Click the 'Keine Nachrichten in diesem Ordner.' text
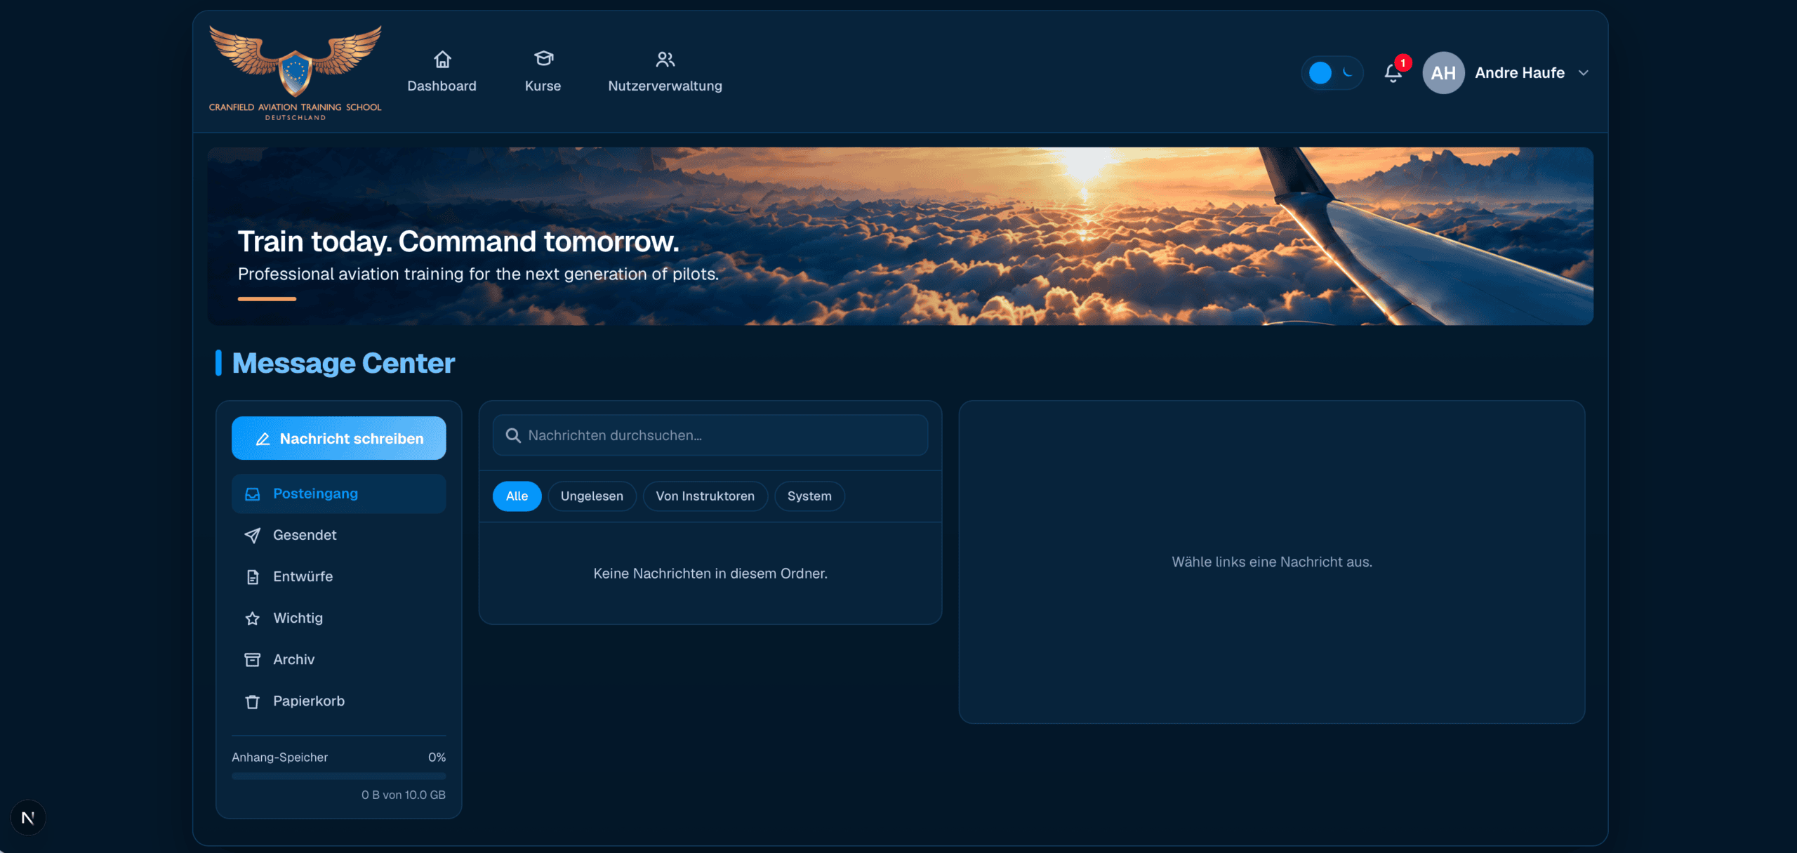This screenshot has width=1797, height=853. (x=710, y=574)
